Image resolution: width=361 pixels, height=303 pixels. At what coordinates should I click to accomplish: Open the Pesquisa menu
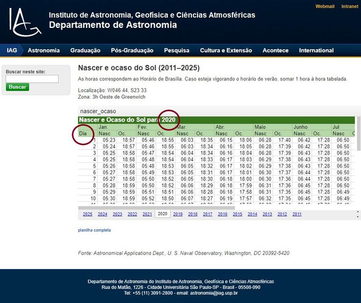(x=176, y=50)
